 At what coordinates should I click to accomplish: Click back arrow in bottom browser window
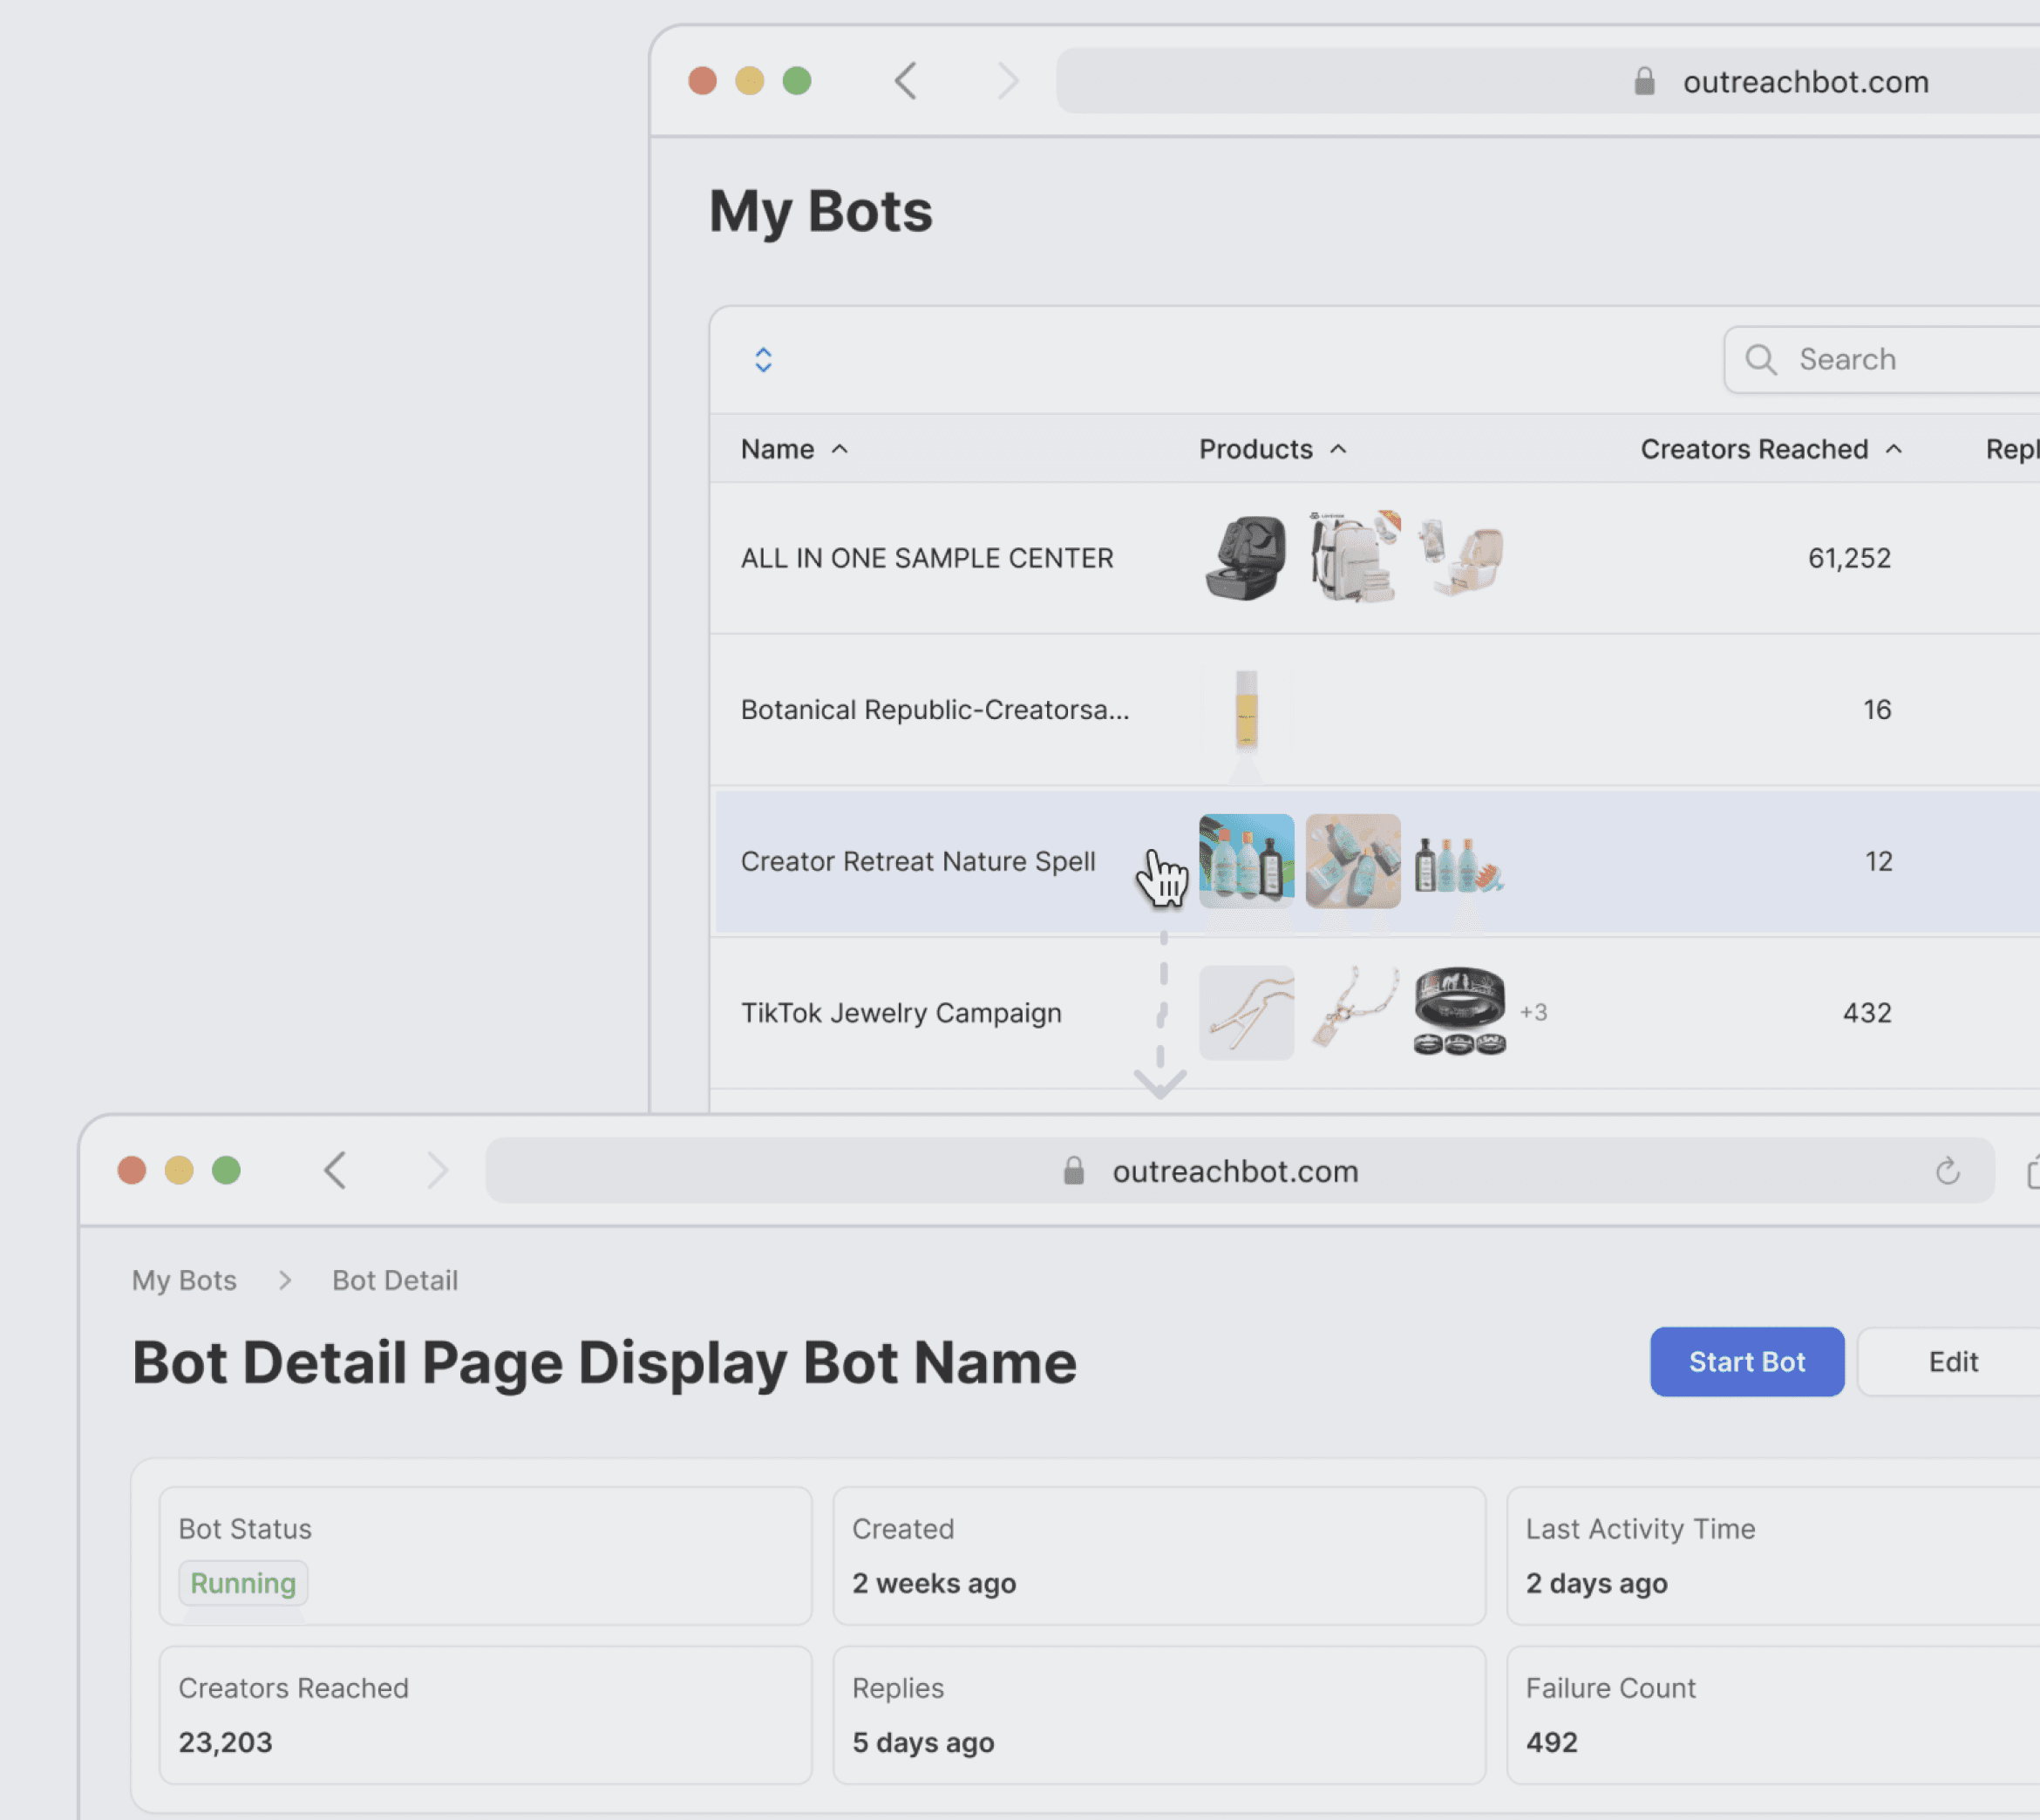point(336,1170)
